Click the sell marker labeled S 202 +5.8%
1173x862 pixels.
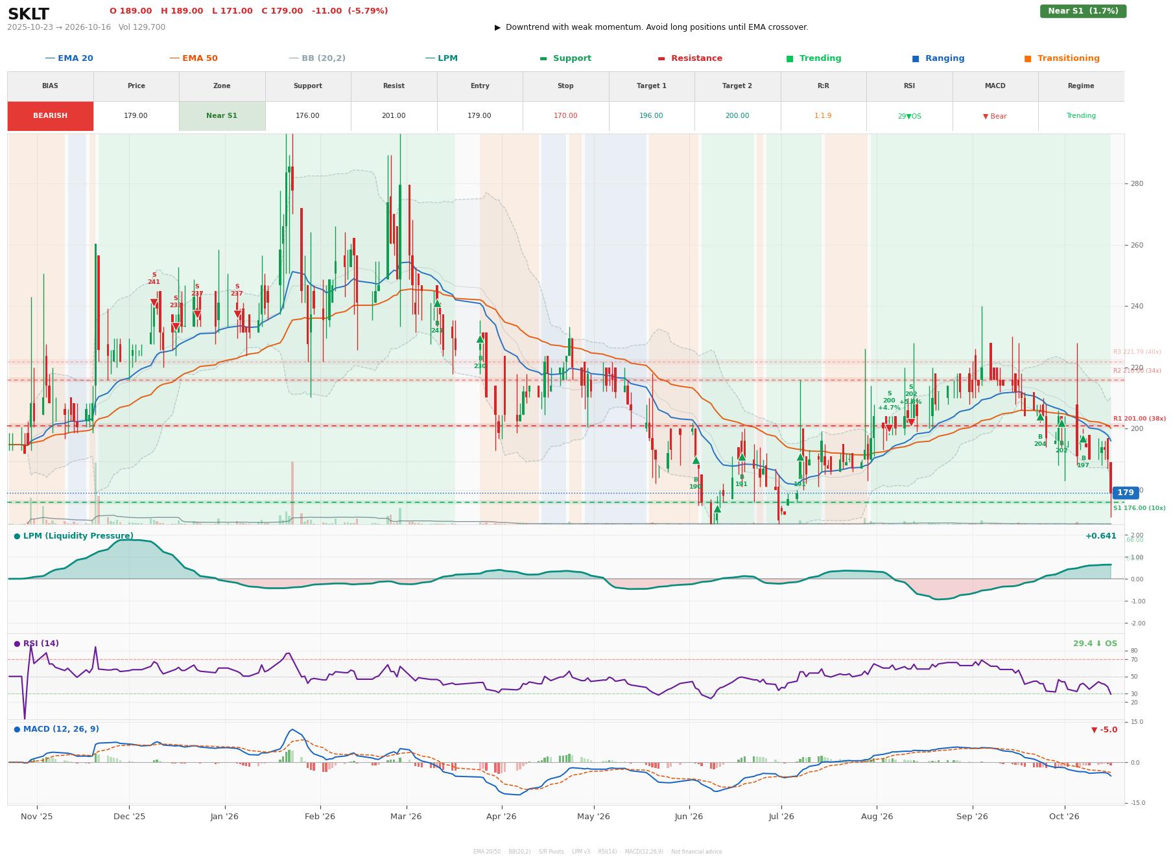point(910,423)
